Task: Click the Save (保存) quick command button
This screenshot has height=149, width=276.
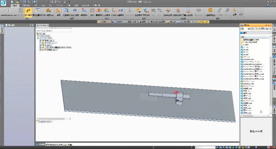Action: click(x=119, y=22)
